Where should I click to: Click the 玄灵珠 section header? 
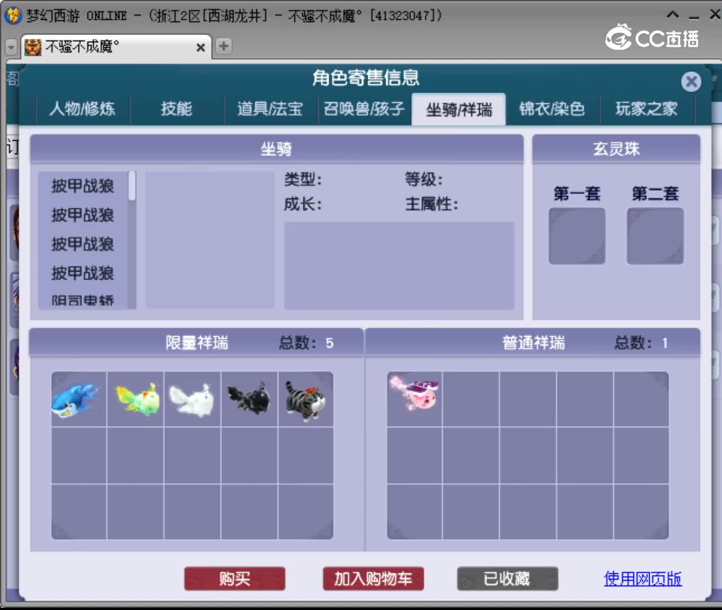point(616,149)
